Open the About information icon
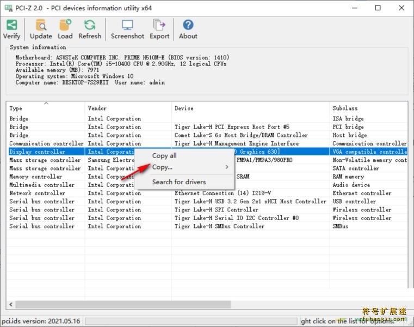The height and width of the screenshot is (327, 414). pos(188,25)
